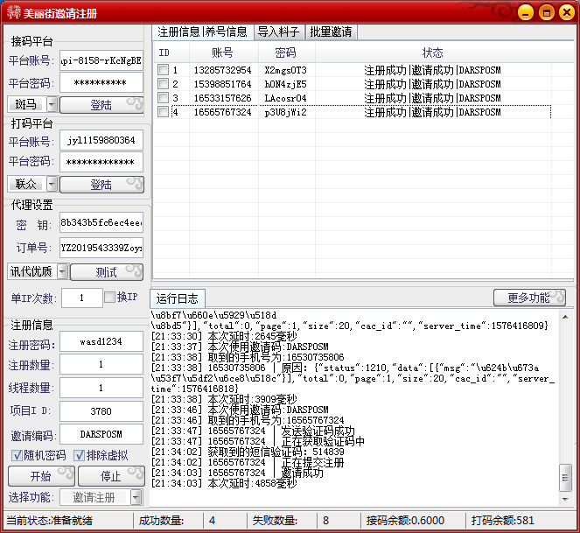Tick the checkbox for row 3 account 16533157626
Viewport: 580px width, 533px height.
[x=163, y=98]
